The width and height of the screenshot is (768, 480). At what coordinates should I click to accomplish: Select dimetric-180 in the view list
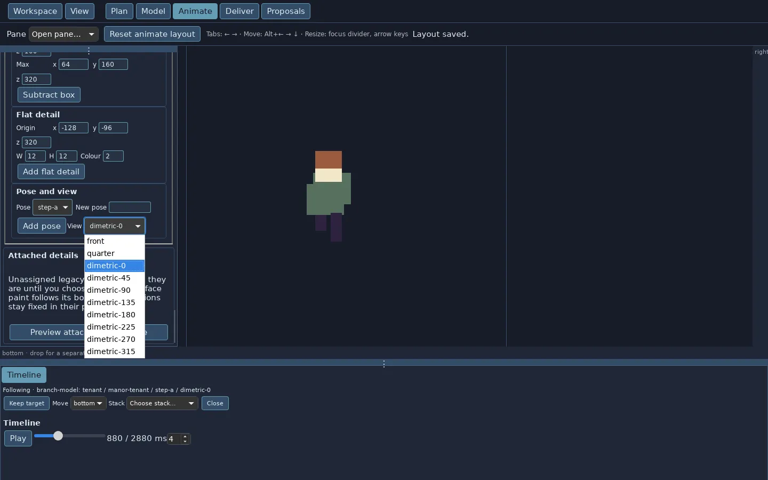(x=115, y=315)
